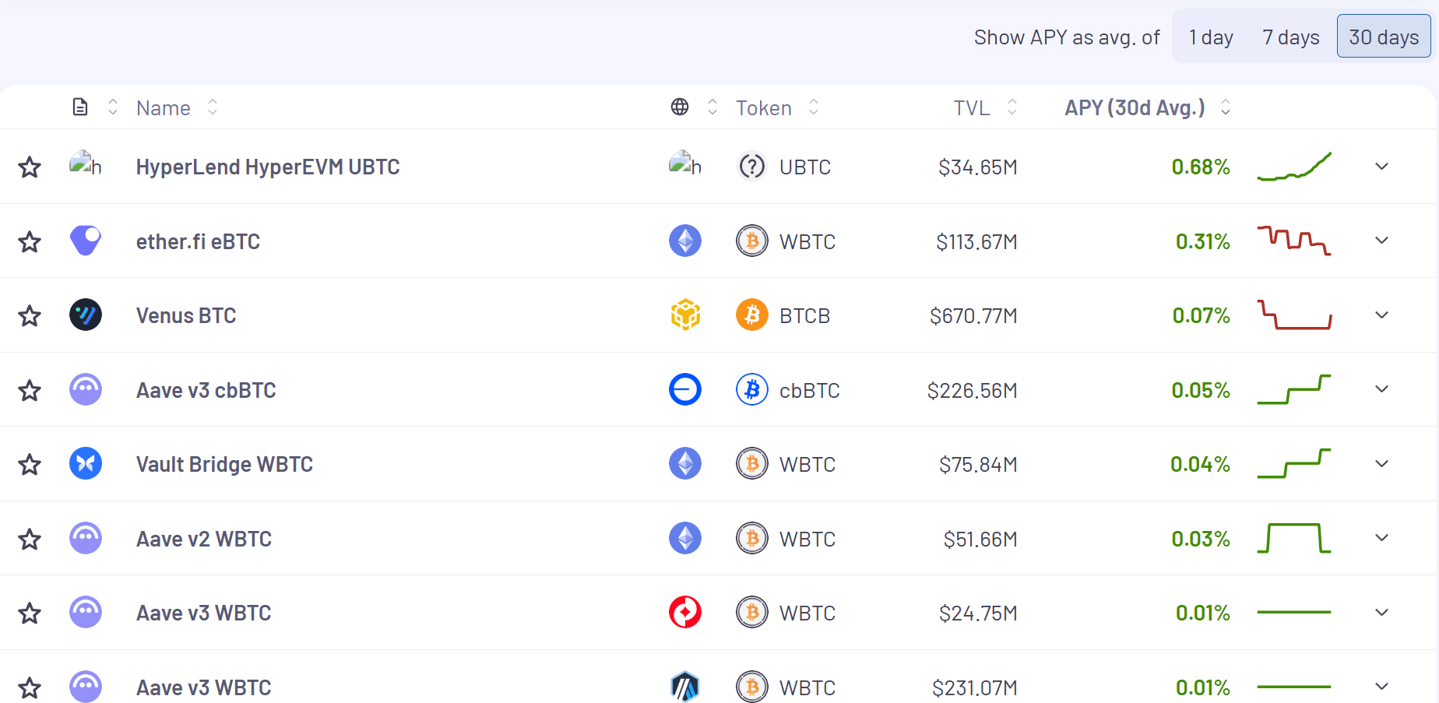Click the BNB chain icon for Venus BTC
The image size is (1439, 703).
685,315
